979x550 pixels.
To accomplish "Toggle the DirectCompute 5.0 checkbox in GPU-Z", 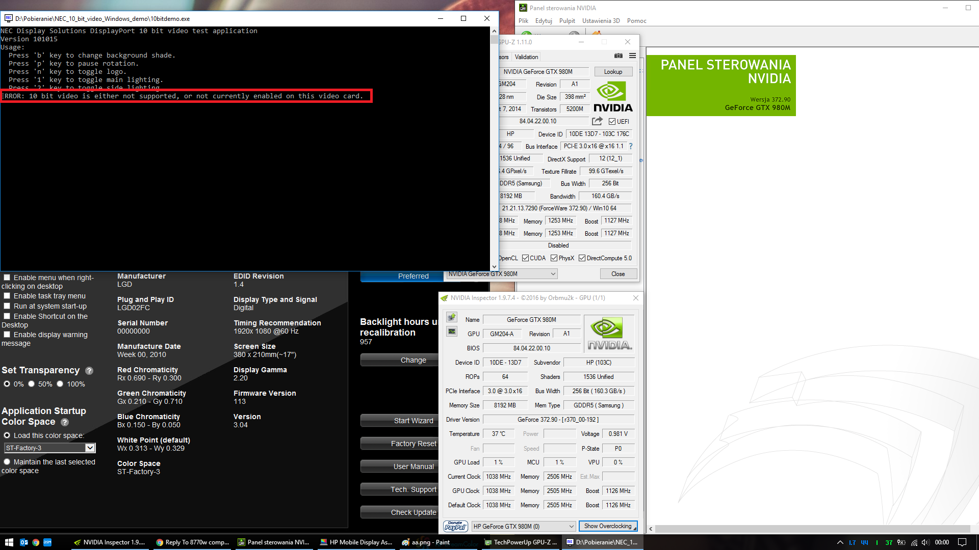I will (582, 258).
